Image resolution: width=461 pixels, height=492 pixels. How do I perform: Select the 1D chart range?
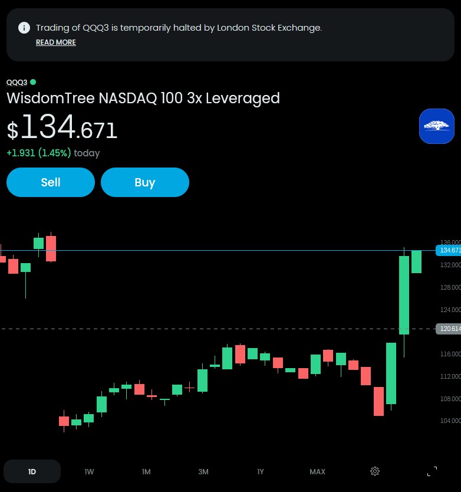point(32,471)
